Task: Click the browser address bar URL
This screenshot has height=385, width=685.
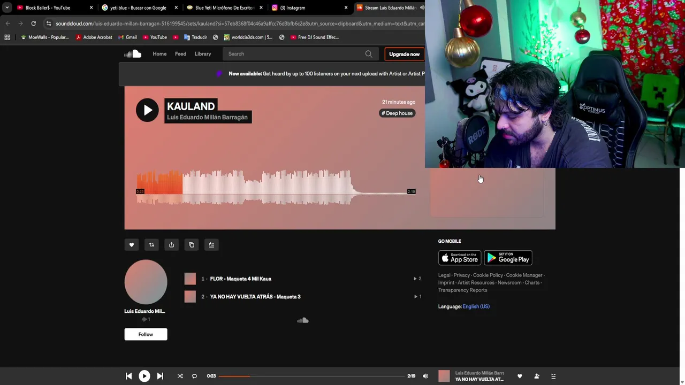Action: point(240,24)
